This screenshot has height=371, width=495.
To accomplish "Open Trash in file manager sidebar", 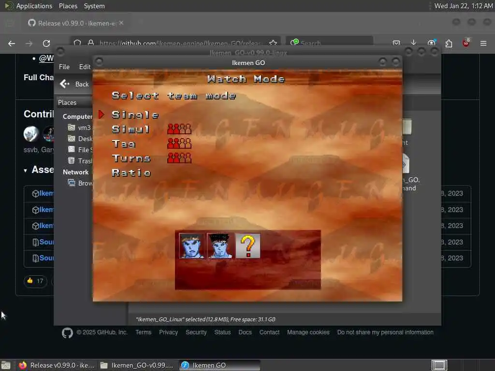I will (80, 160).
